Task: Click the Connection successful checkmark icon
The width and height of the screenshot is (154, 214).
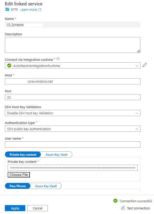Action: [x=115, y=201]
